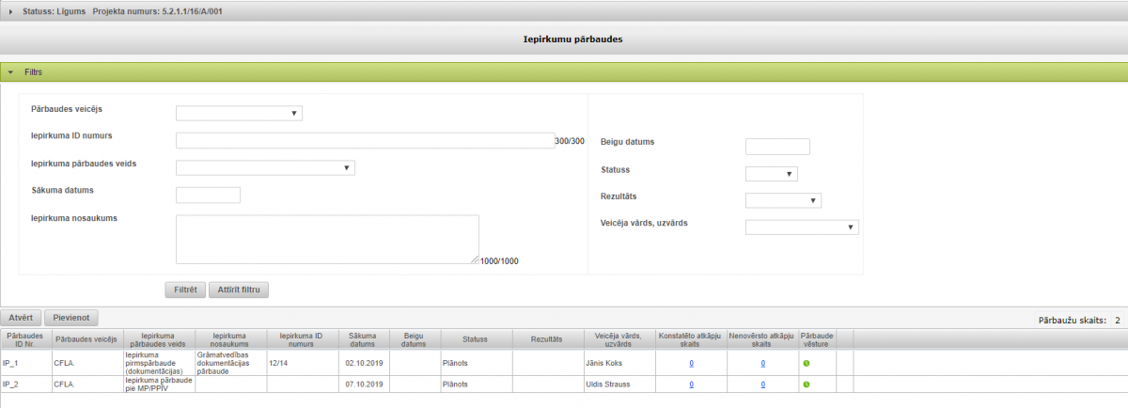
Task: Click the Atvērt button
Action: (21, 319)
